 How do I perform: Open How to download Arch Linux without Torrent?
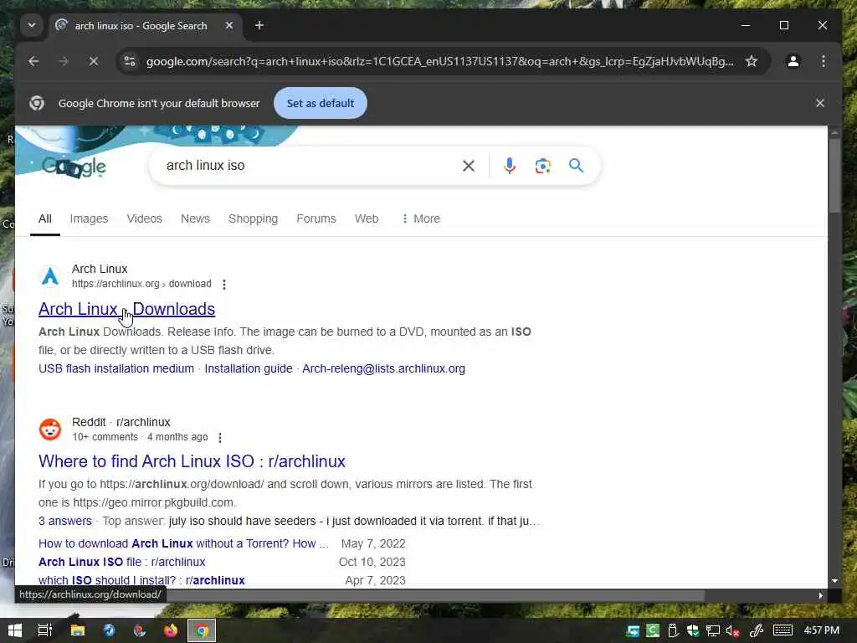[183, 543]
